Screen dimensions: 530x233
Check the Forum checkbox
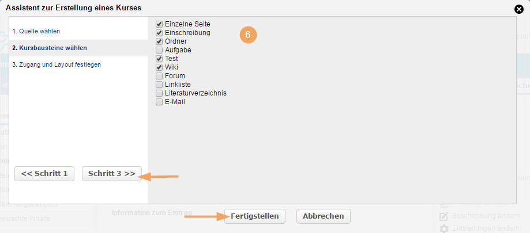point(159,76)
